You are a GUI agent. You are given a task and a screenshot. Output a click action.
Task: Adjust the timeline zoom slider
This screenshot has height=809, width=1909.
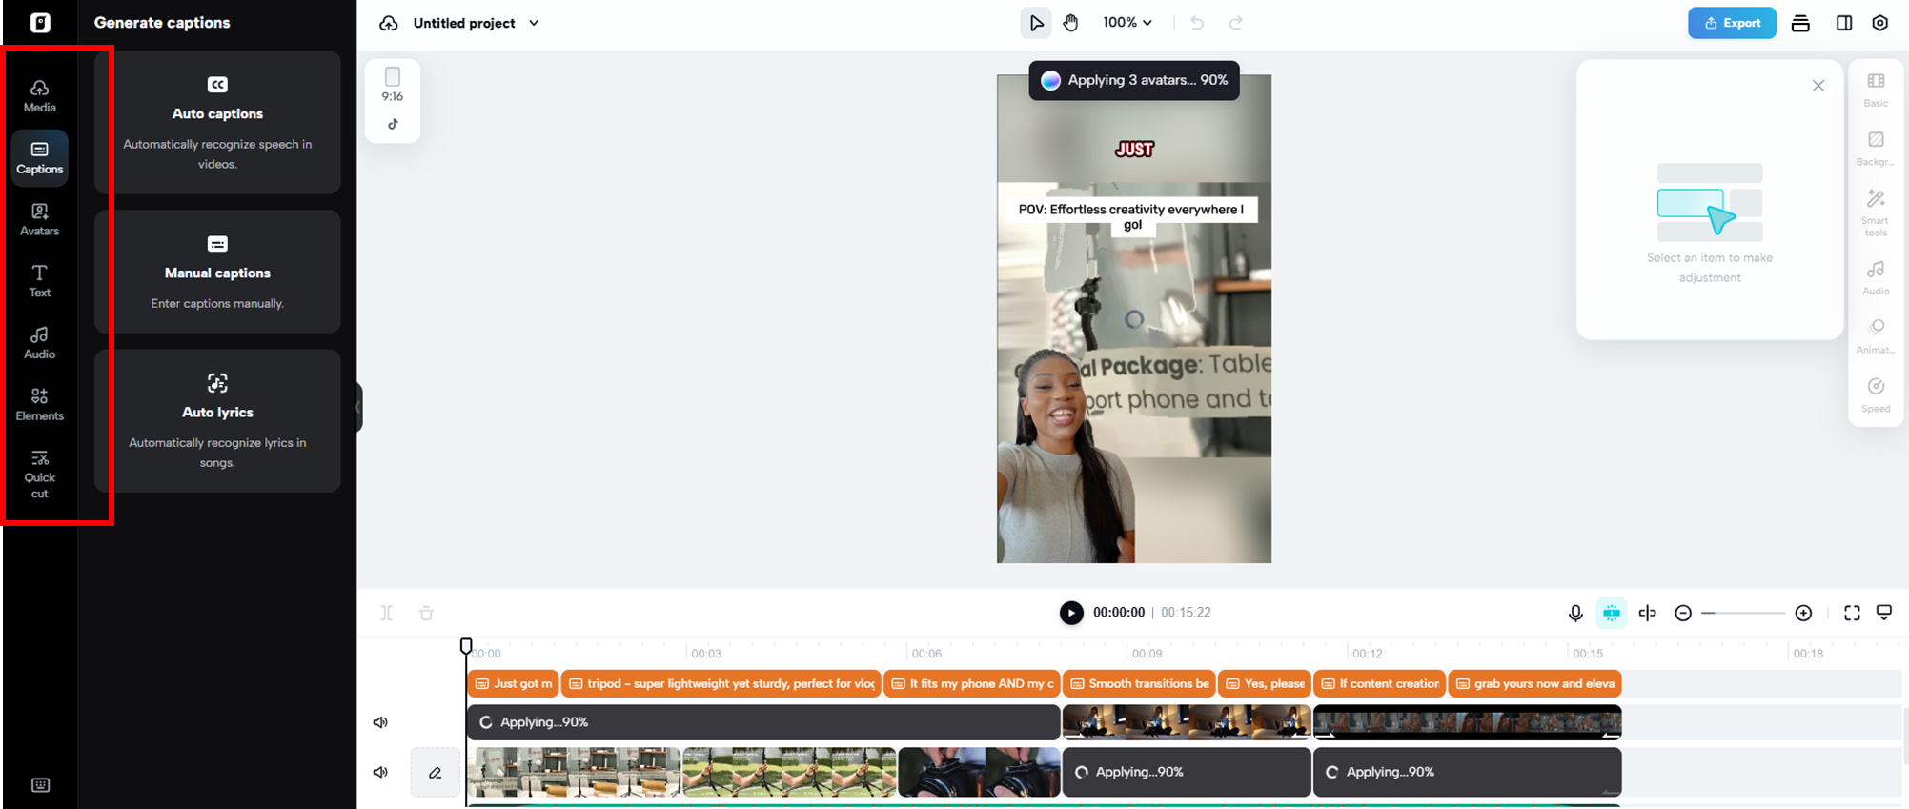coord(1743,613)
